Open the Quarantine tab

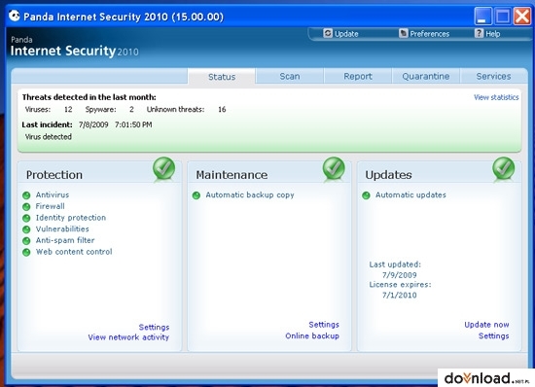pos(425,76)
